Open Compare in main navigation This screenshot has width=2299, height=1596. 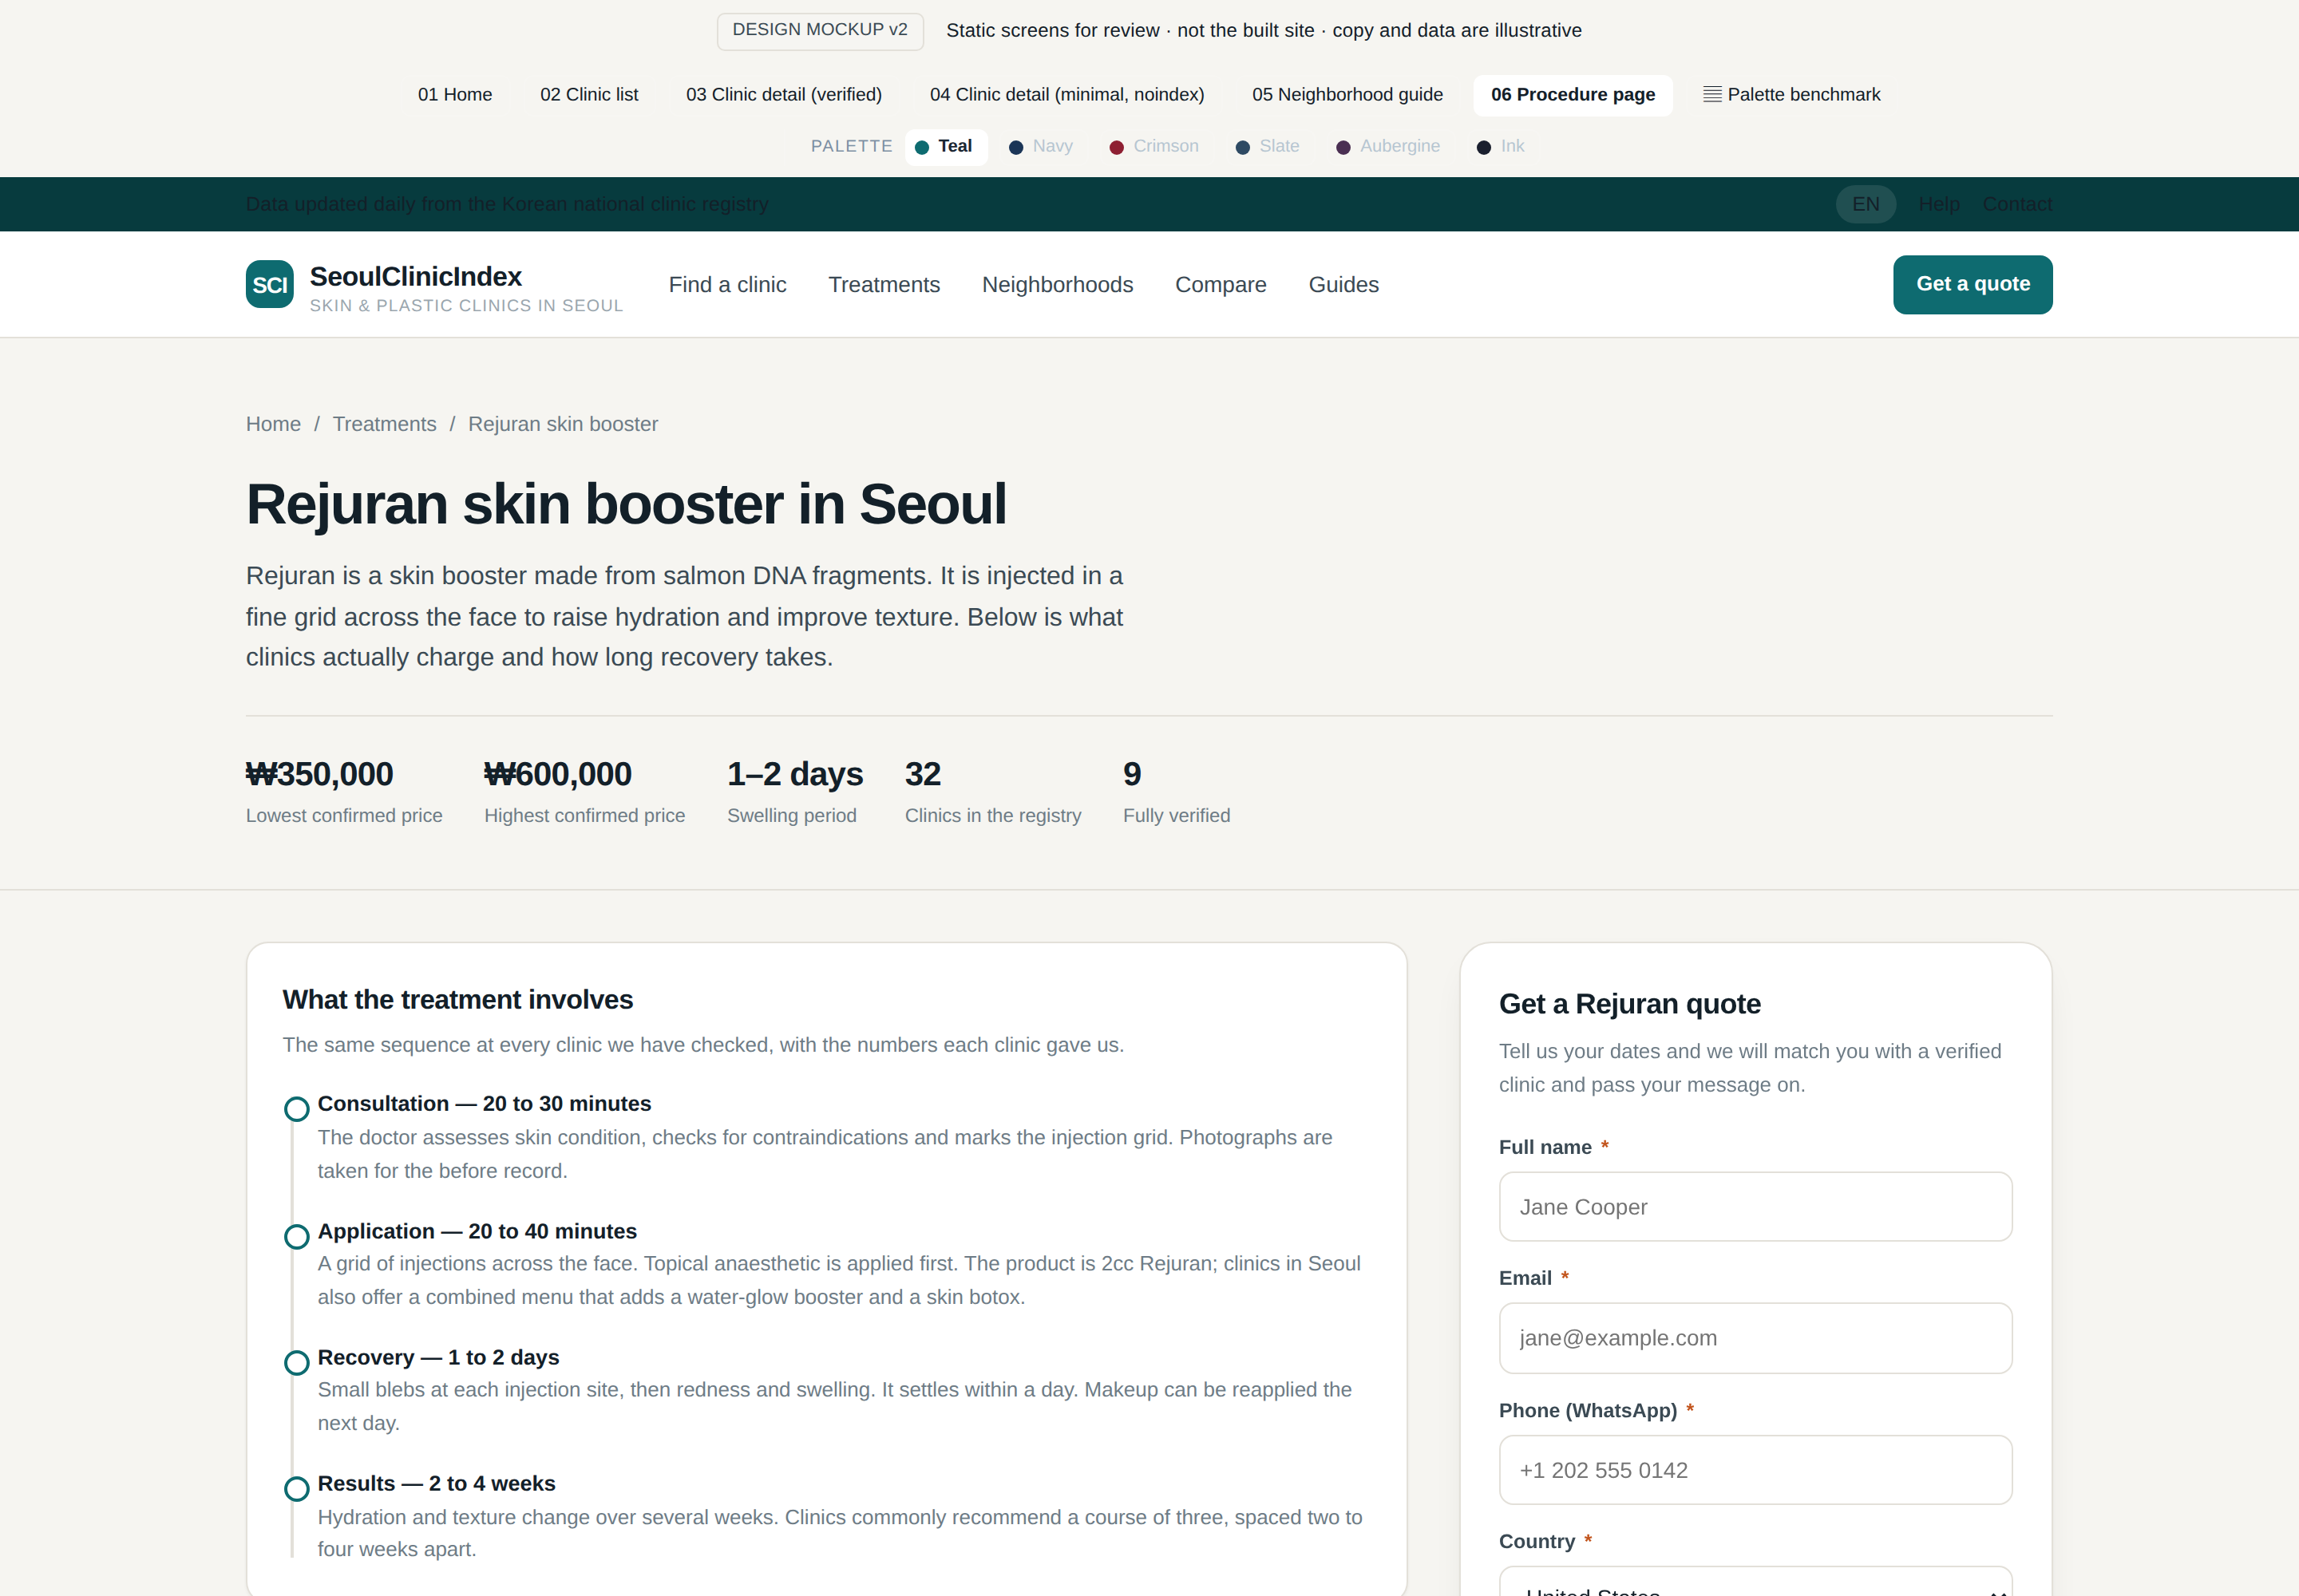(x=1221, y=285)
